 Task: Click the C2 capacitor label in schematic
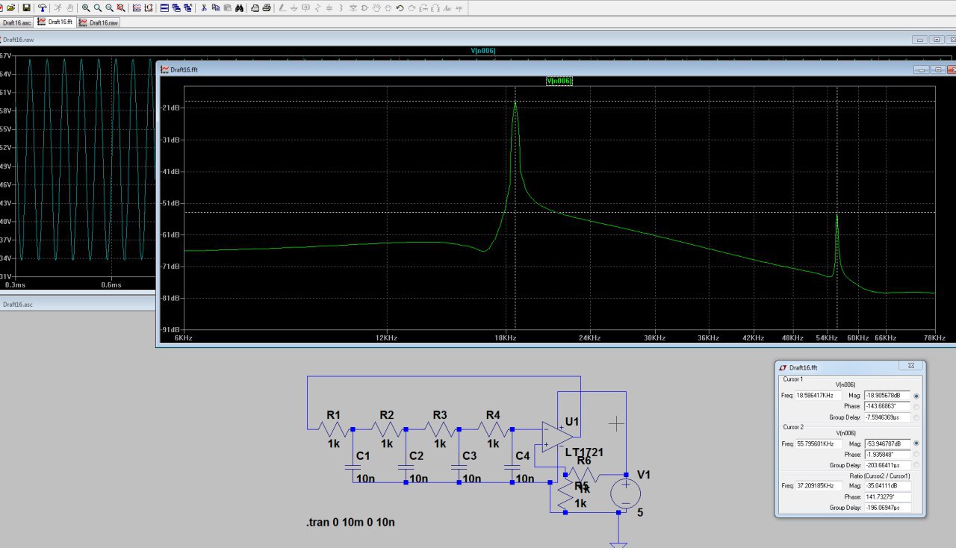[x=416, y=455]
